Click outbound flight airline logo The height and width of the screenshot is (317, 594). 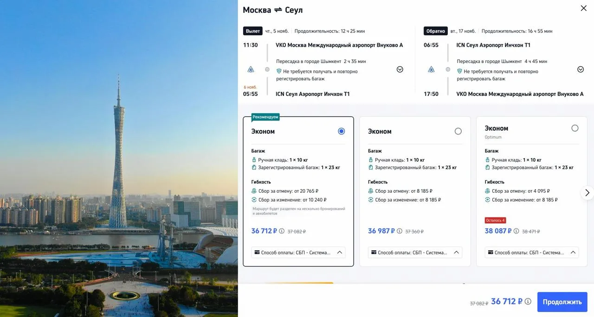[251, 70]
